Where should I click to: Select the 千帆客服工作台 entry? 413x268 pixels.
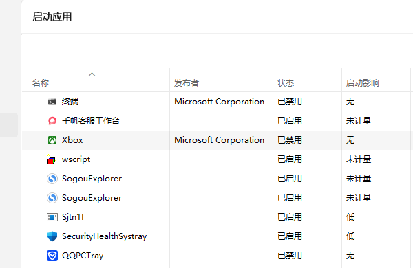click(91, 121)
